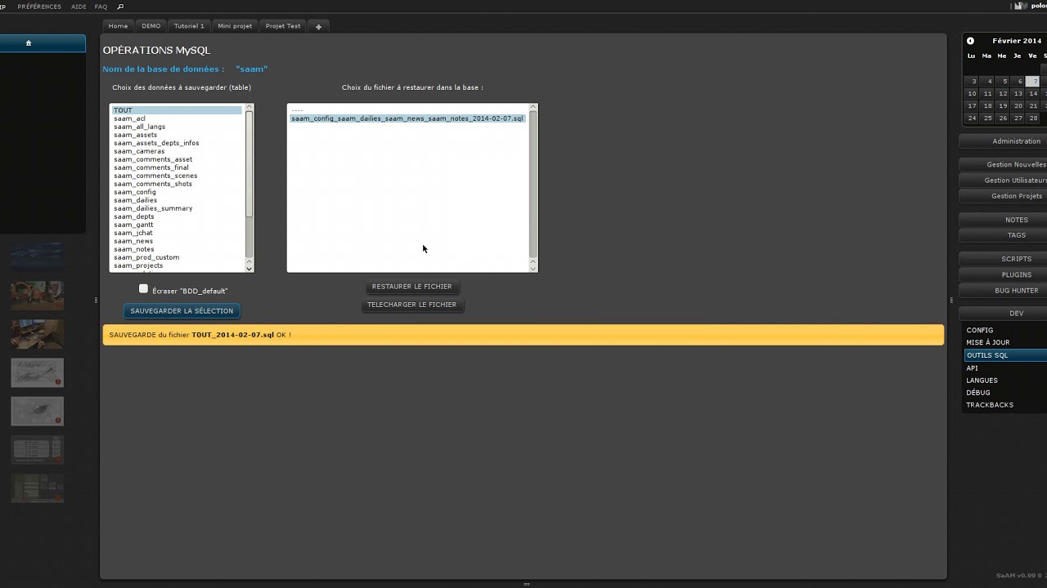Select saam_assets table
The image size is (1047, 588).
pyautogui.click(x=177, y=135)
